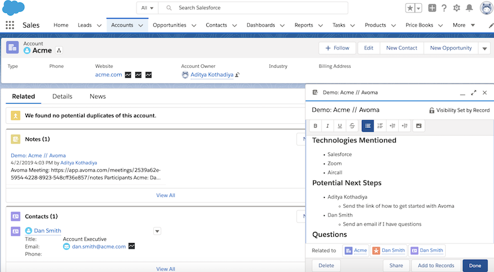Open the Price Books tab
Screen dimensions: 494x272
419,25
